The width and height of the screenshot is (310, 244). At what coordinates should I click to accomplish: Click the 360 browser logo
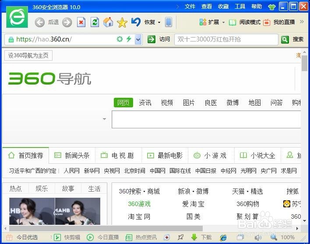point(17,17)
